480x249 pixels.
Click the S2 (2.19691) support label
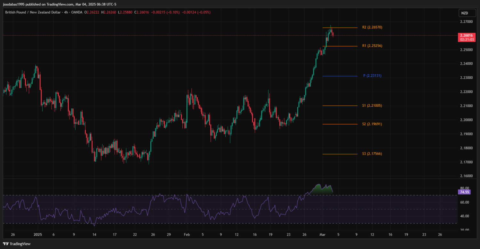(372, 124)
